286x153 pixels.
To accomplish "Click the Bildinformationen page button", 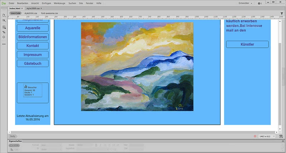I will pyautogui.click(x=33, y=37).
